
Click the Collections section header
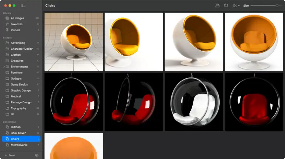click(10, 122)
